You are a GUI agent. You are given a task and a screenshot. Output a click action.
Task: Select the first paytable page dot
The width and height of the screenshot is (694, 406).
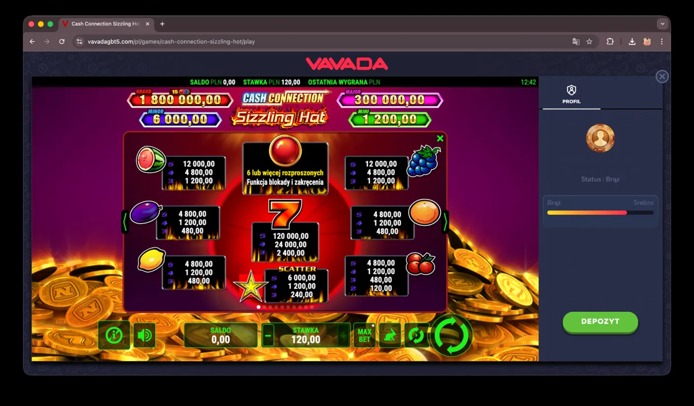(x=258, y=307)
